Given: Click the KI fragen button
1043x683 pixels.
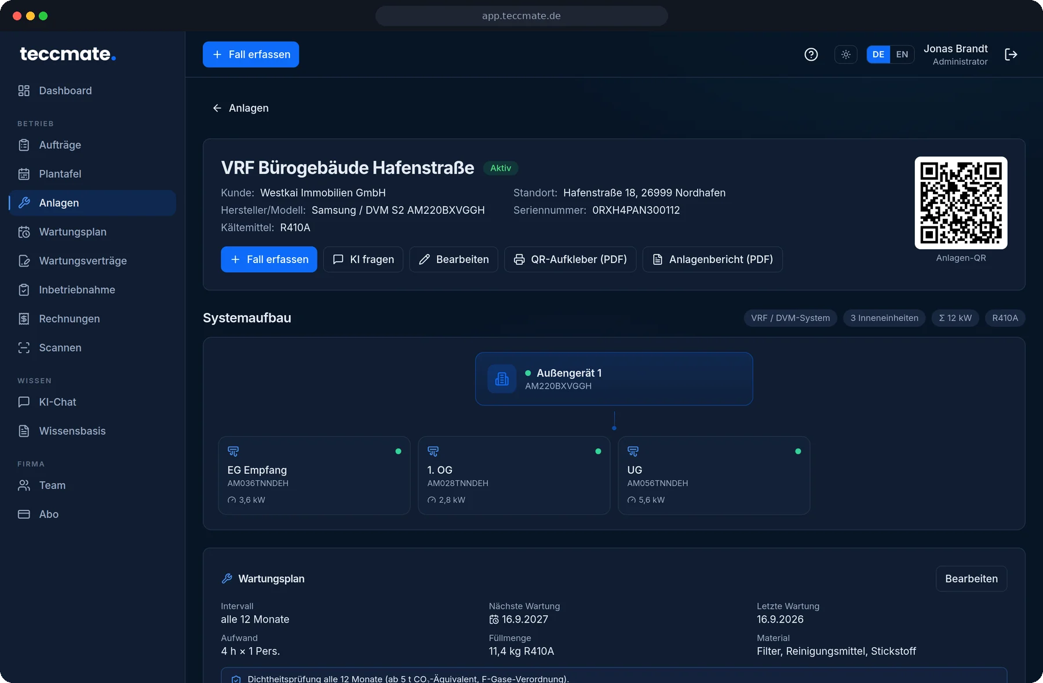Looking at the screenshot, I should [363, 260].
